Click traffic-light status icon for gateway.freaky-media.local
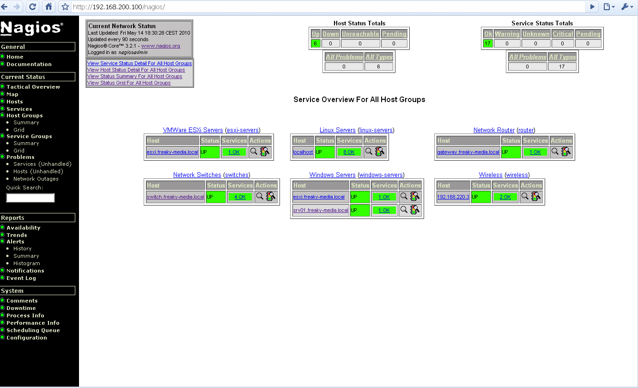Image resolution: width=638 pixels, height=388 pixels. tap(566, 152)
